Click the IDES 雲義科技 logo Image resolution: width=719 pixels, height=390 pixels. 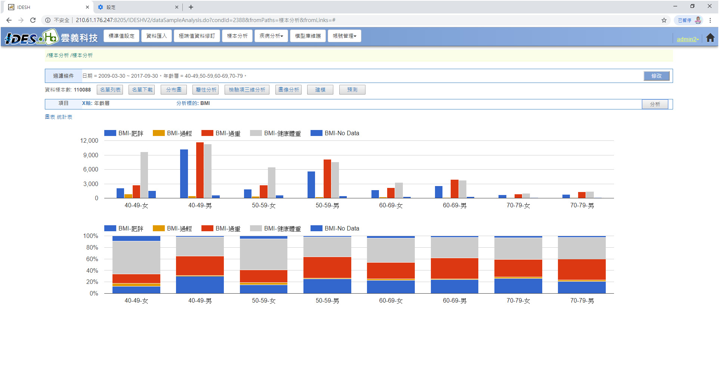tap(51, 38)
